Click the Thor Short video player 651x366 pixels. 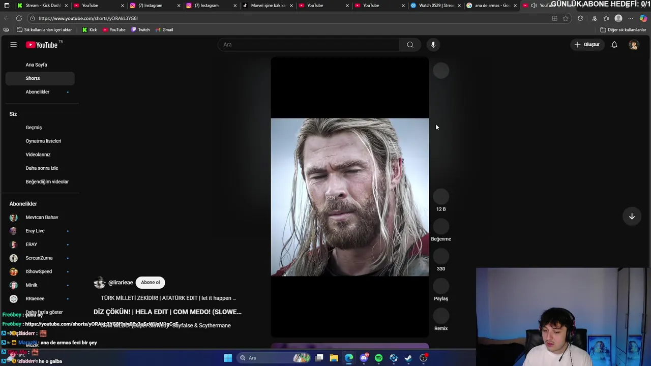coord(350,197)
